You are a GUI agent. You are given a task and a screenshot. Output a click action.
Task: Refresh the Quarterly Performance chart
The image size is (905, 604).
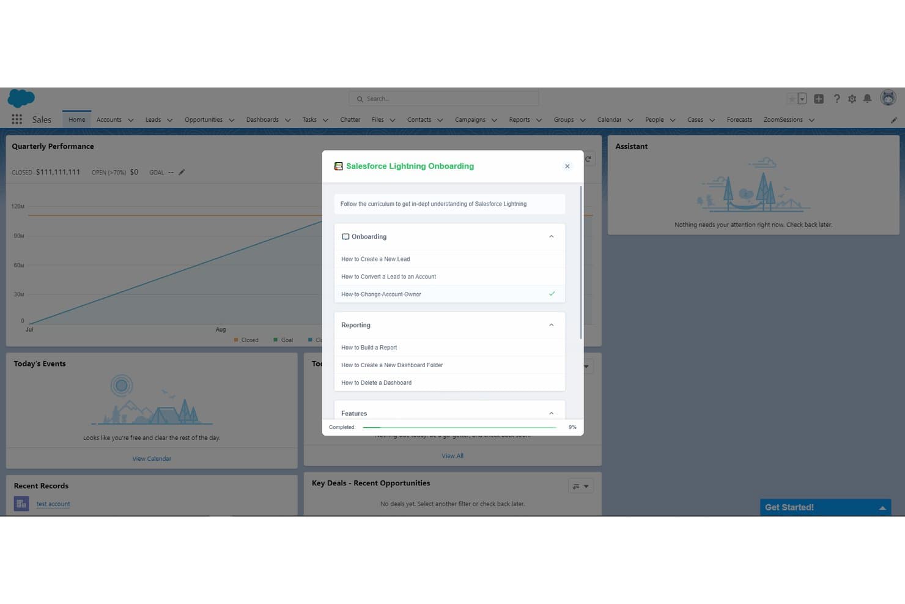pos(588,159)
